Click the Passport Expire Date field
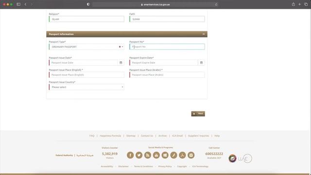This screenshot has height=175, width=311. coord(164,63)
